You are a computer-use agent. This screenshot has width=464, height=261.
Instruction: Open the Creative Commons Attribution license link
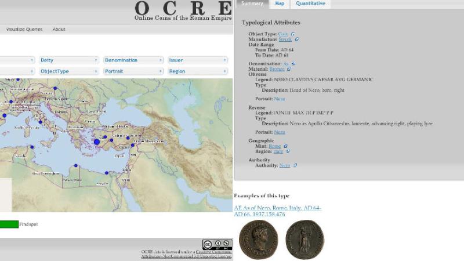click(x=187, y=254)
